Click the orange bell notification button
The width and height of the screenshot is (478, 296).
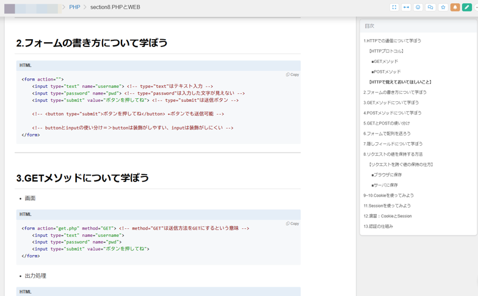tap(455, 7)
